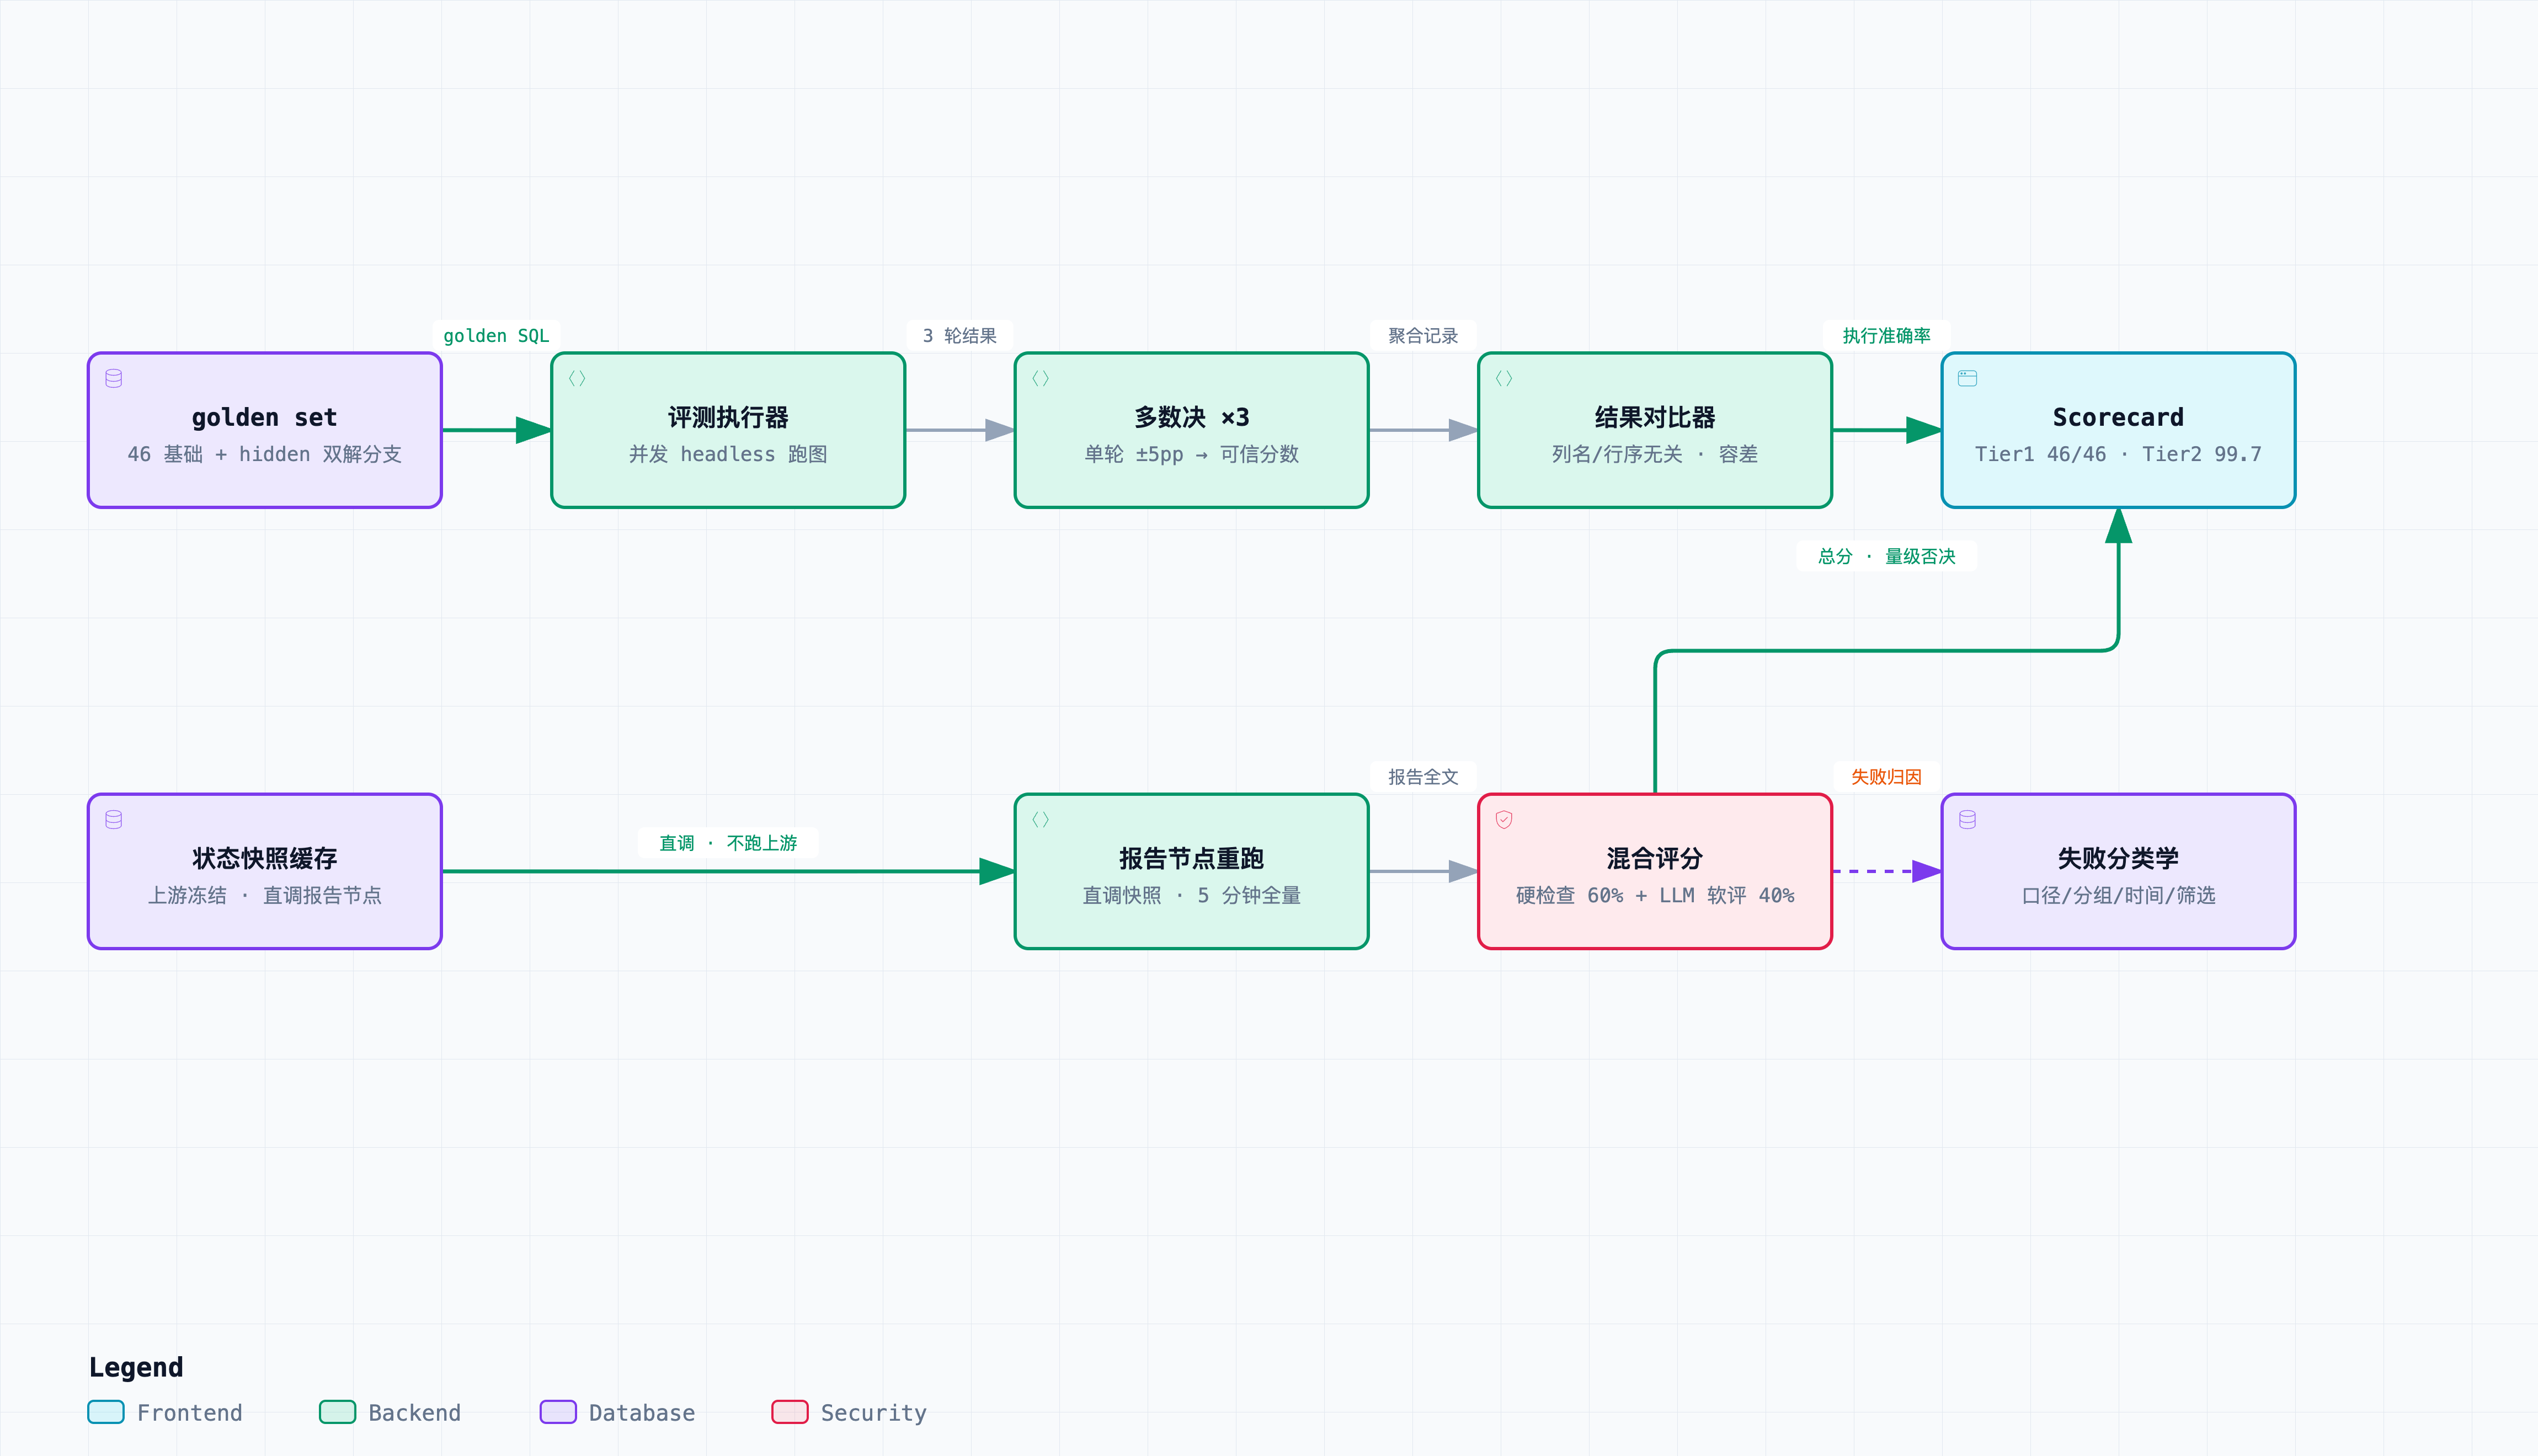The image size is (2538, 1456).
Task: Select the 总分 · 量级否决 edge label
Action: pyautogui.click(x=1886, y=557)
